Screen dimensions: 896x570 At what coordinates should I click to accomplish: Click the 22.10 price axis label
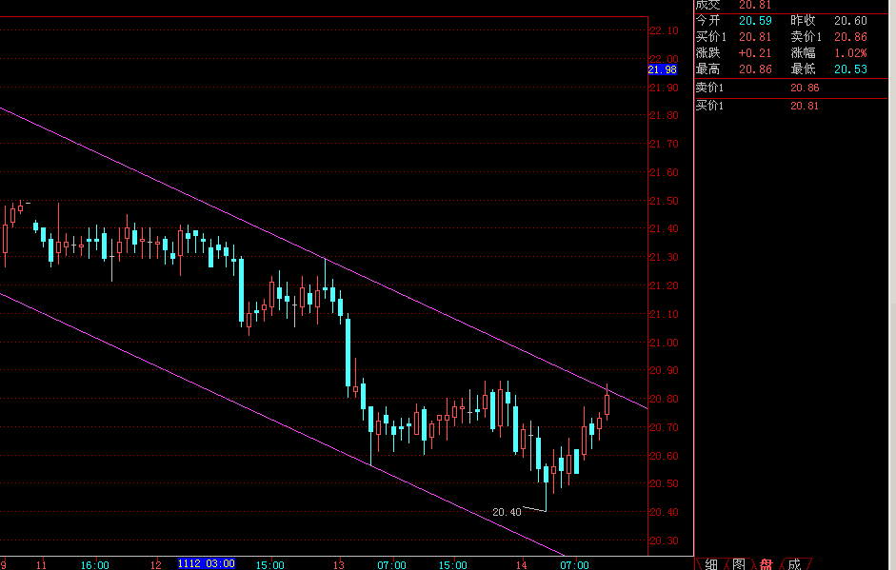[x=664, y=30]
